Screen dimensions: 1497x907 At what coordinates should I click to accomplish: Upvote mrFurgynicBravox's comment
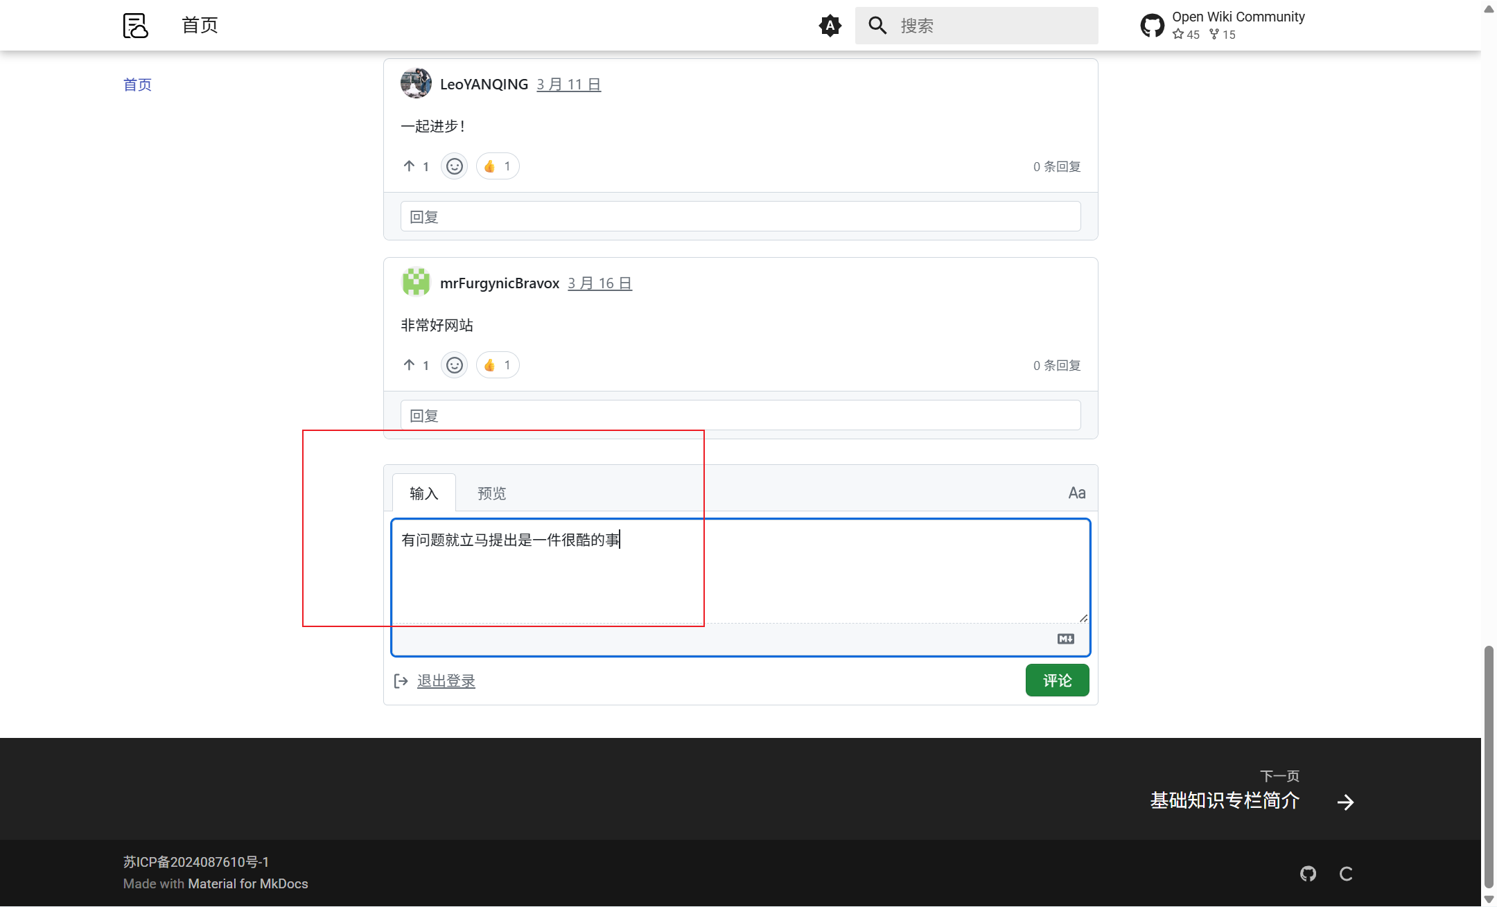[x=410, y=365]
